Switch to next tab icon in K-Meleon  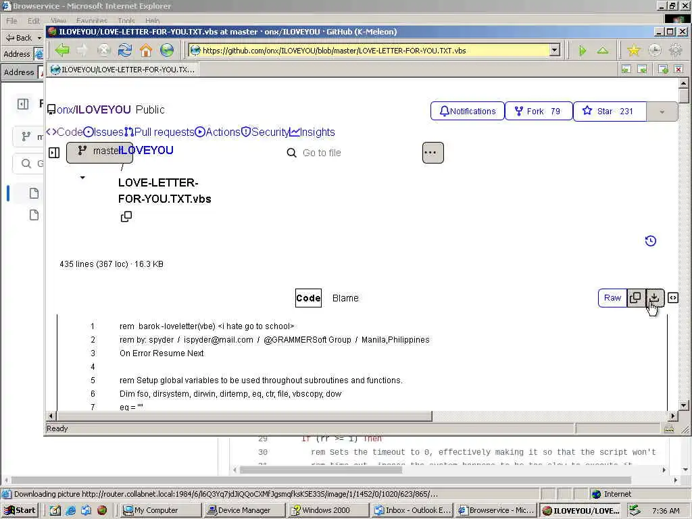click(x=643, y=70)
